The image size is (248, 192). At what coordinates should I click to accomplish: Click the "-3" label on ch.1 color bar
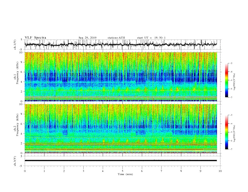(231, 63)
